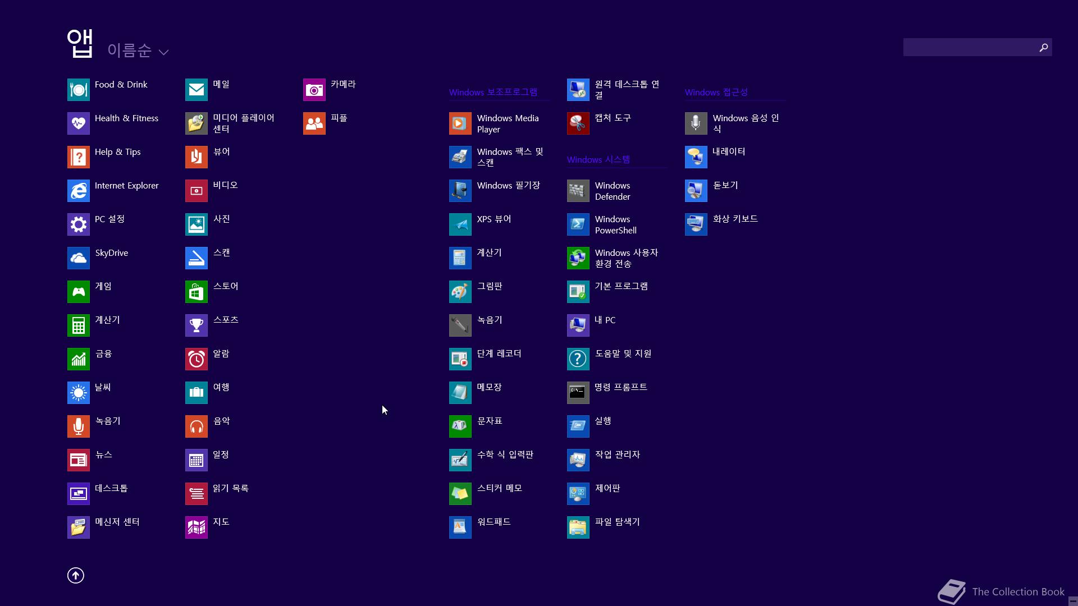The height and width of the screenshot is (606, 1078).
Task: Click the zoom-out button at bottom-right corner
Action: (1072, 600)
